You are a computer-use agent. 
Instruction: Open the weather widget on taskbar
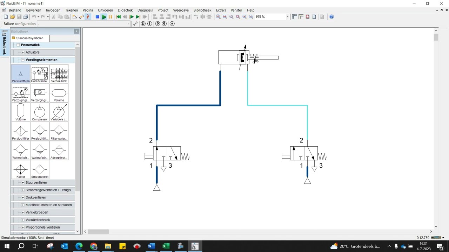point(355,246)
